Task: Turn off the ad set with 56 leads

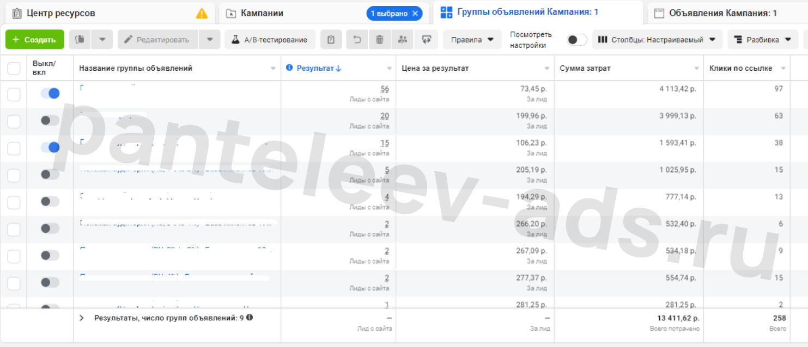Action: [x=50, y=94]
